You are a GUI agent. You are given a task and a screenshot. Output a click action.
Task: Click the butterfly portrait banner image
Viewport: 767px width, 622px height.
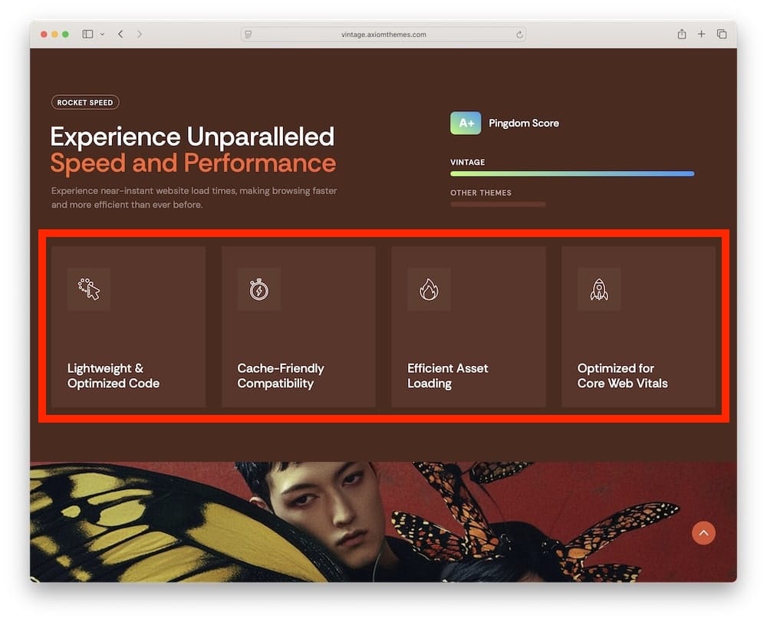(383, 522)
